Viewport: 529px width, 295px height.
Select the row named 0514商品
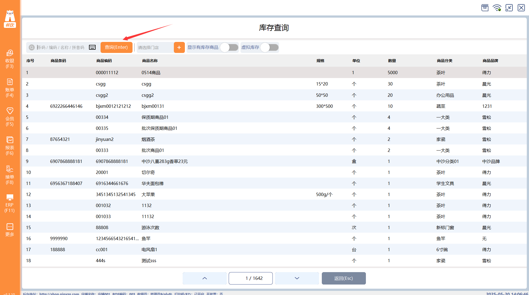[x=274, y=73]
